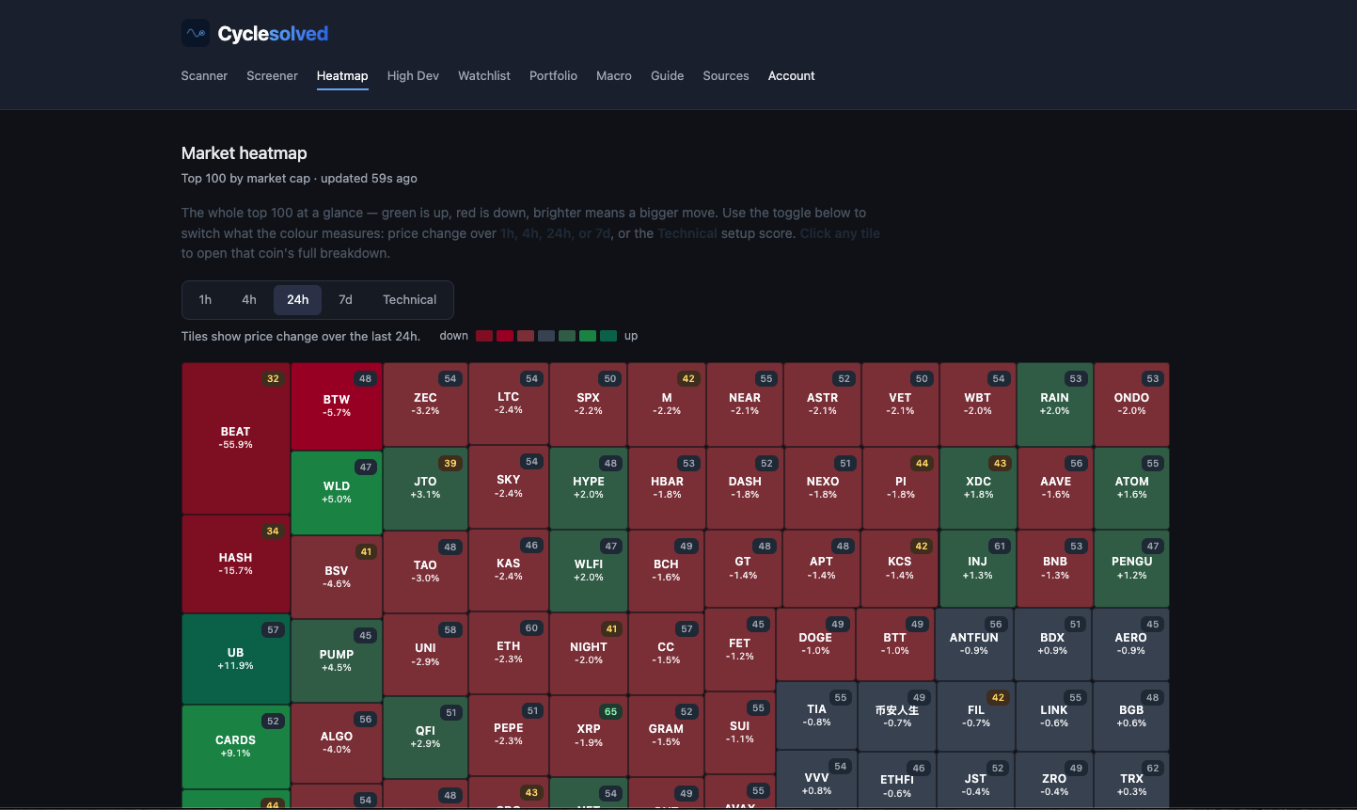
Task: Switch tile colours to 7d change
Action: [x=345, y=299]
